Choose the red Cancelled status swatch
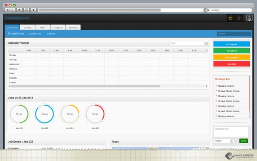The width and height of the screenshot is (257, 161). (x=231, y=64)
